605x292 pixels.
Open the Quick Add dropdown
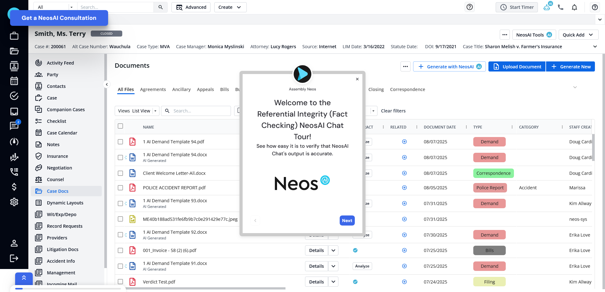coord(578,35)
